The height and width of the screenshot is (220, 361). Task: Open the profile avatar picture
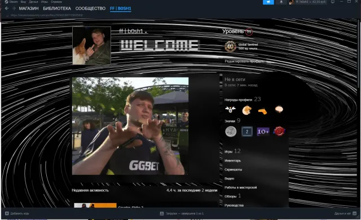click(91, 46)
